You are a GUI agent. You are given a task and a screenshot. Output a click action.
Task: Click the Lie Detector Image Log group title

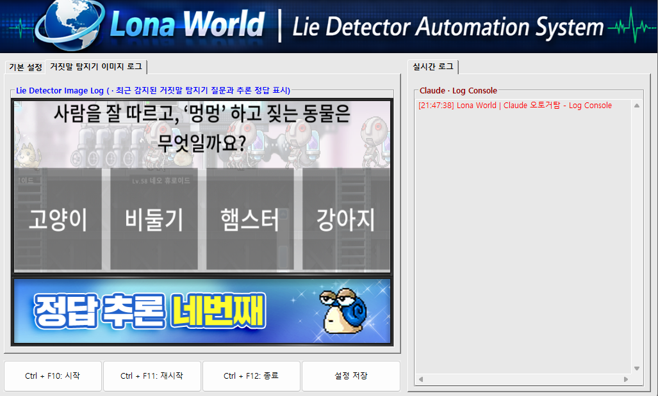coord(152,90)
